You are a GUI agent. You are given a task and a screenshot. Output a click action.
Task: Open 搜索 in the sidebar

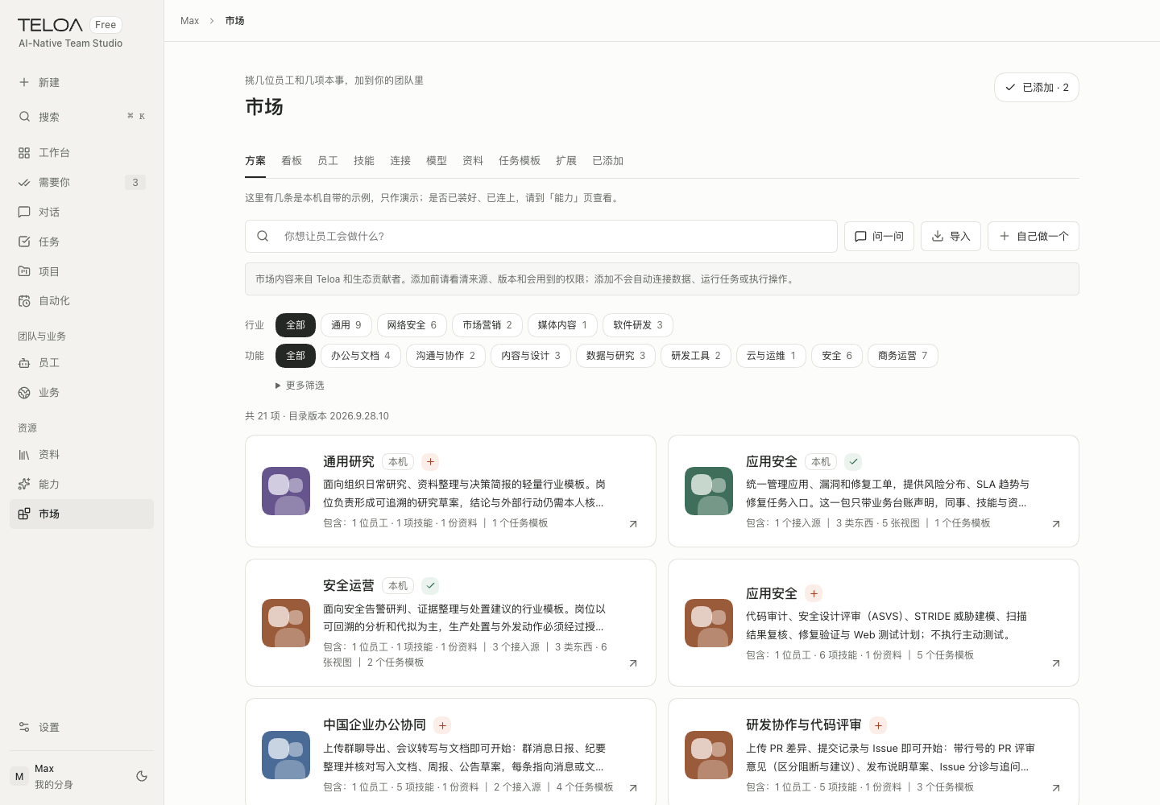pyautogui.click(x=81, y=117)
